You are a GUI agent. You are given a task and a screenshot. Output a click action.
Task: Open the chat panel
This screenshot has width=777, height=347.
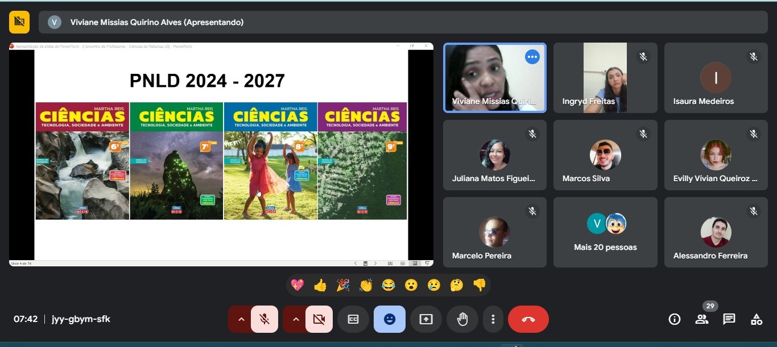pos(729,319)
